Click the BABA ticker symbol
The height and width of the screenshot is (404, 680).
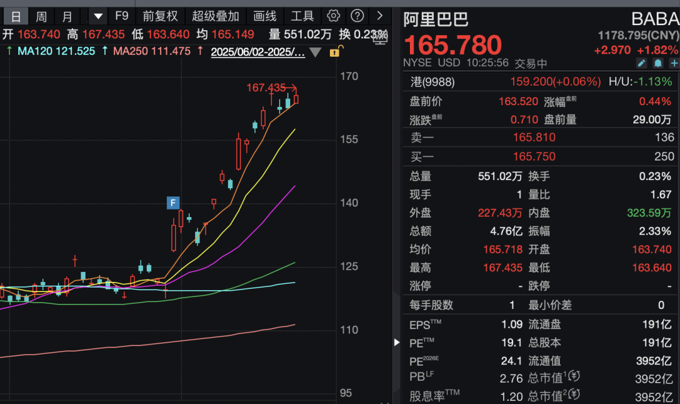click(x=655, y=19)
